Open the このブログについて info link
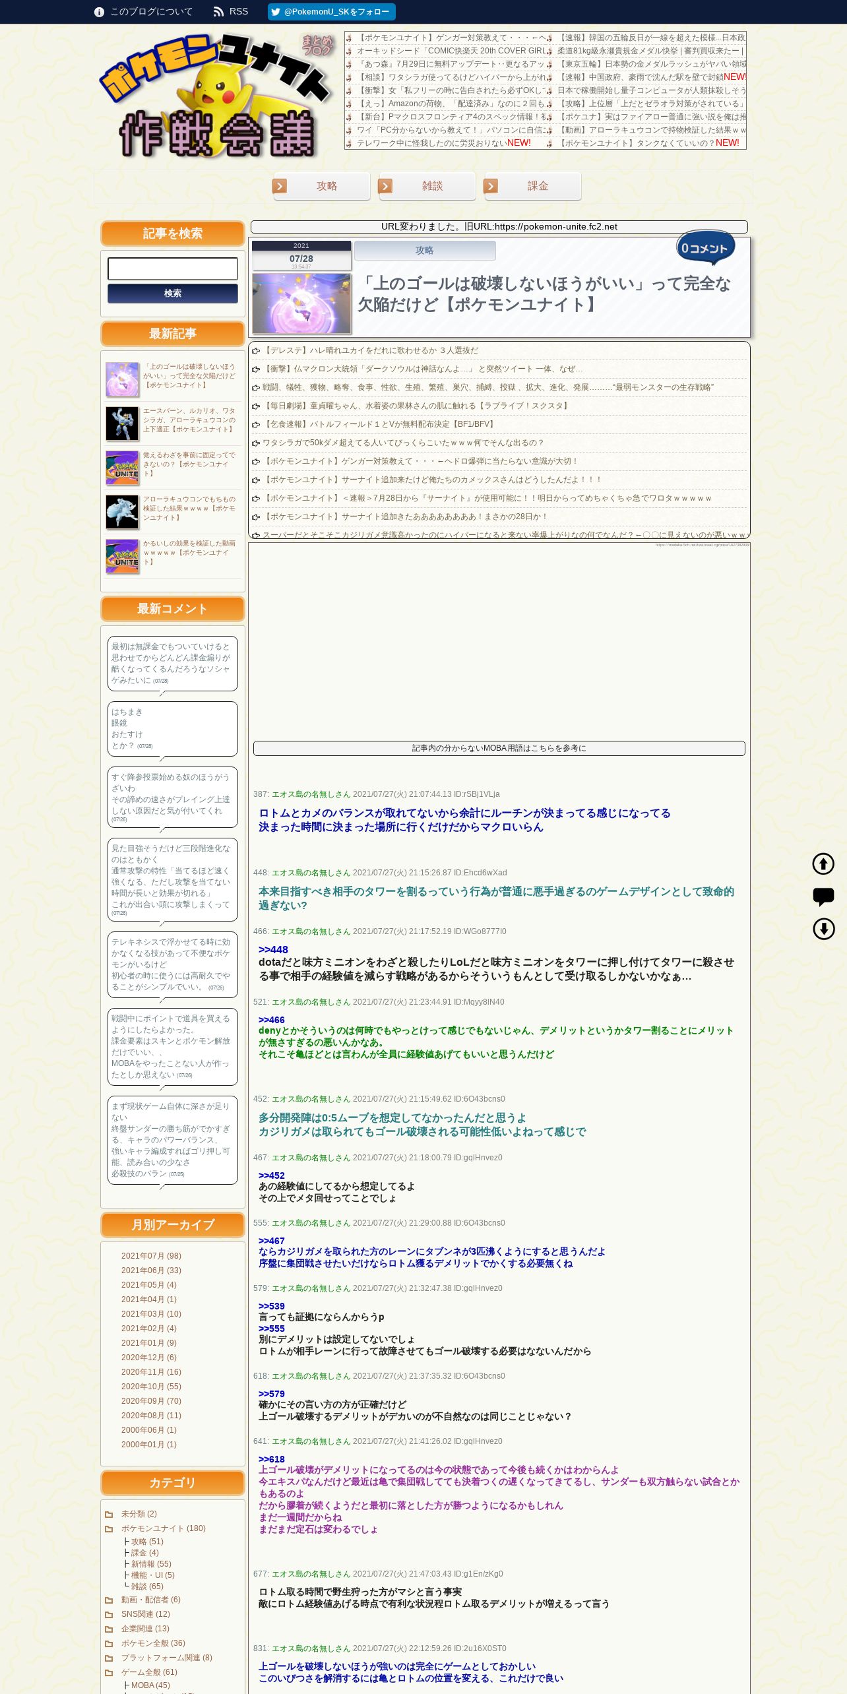847x1694 pixels. [144, 12]
